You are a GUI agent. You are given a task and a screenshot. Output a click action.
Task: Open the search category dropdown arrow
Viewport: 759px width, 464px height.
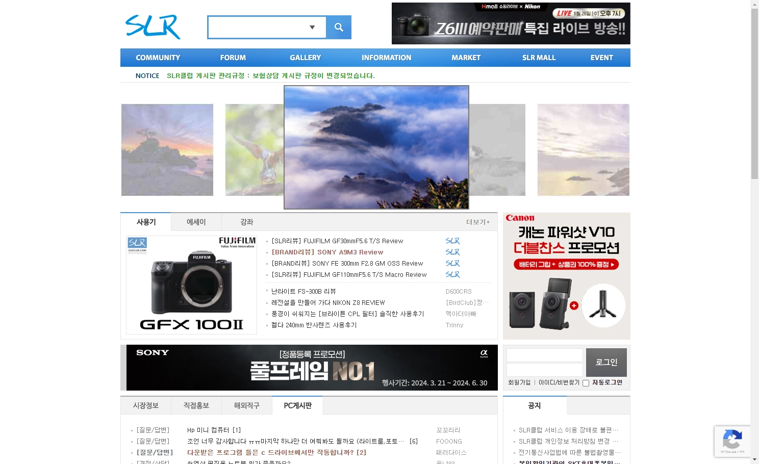tap(312, 27)
